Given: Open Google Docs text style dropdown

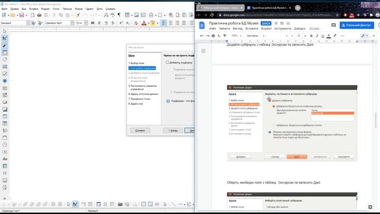Looking at the screenshot, I should 255,36.
